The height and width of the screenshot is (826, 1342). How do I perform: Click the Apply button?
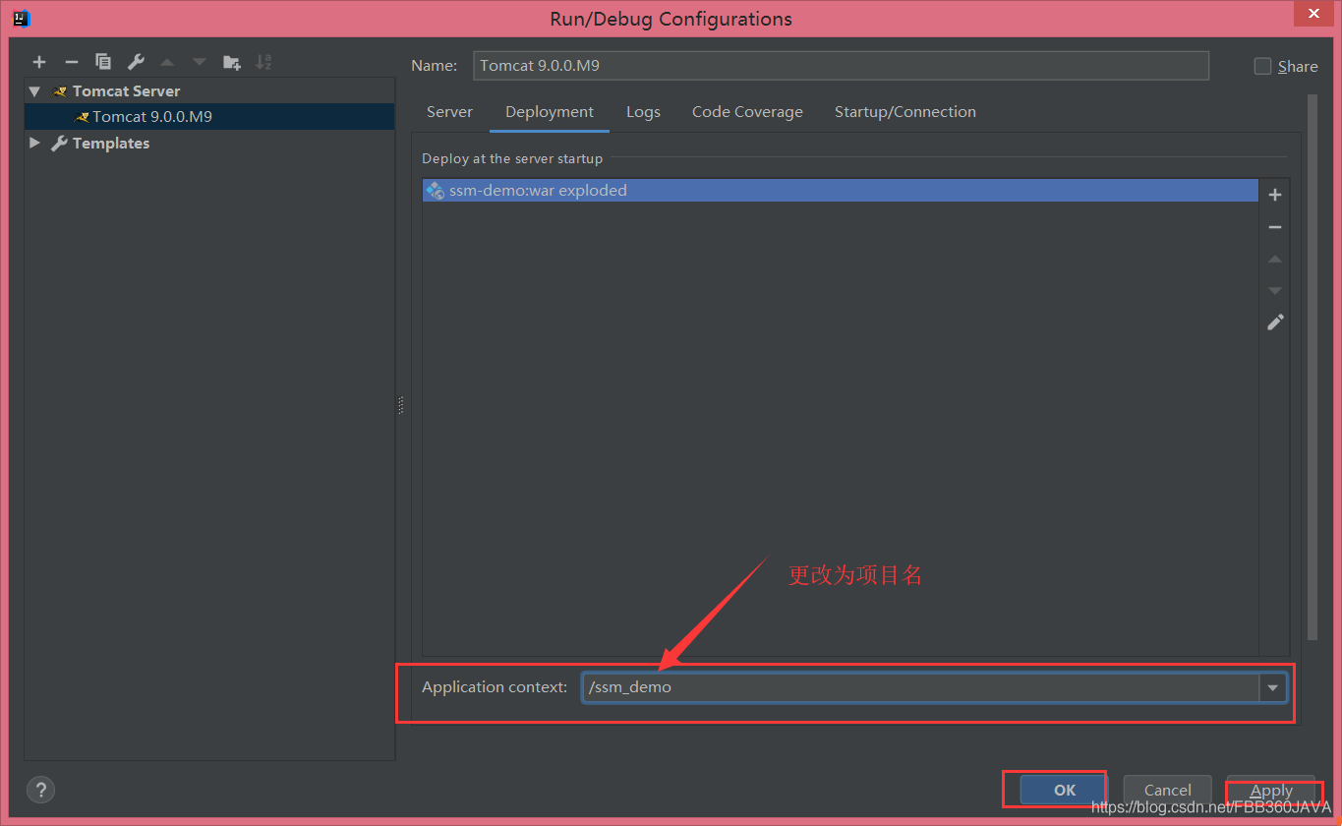pyautogui.click(x=1271, y=790)
